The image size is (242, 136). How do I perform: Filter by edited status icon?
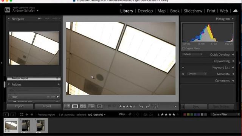145,114
